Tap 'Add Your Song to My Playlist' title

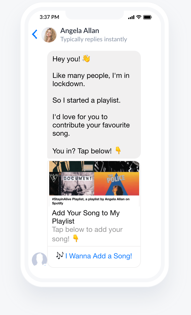(x=86, y=217)
